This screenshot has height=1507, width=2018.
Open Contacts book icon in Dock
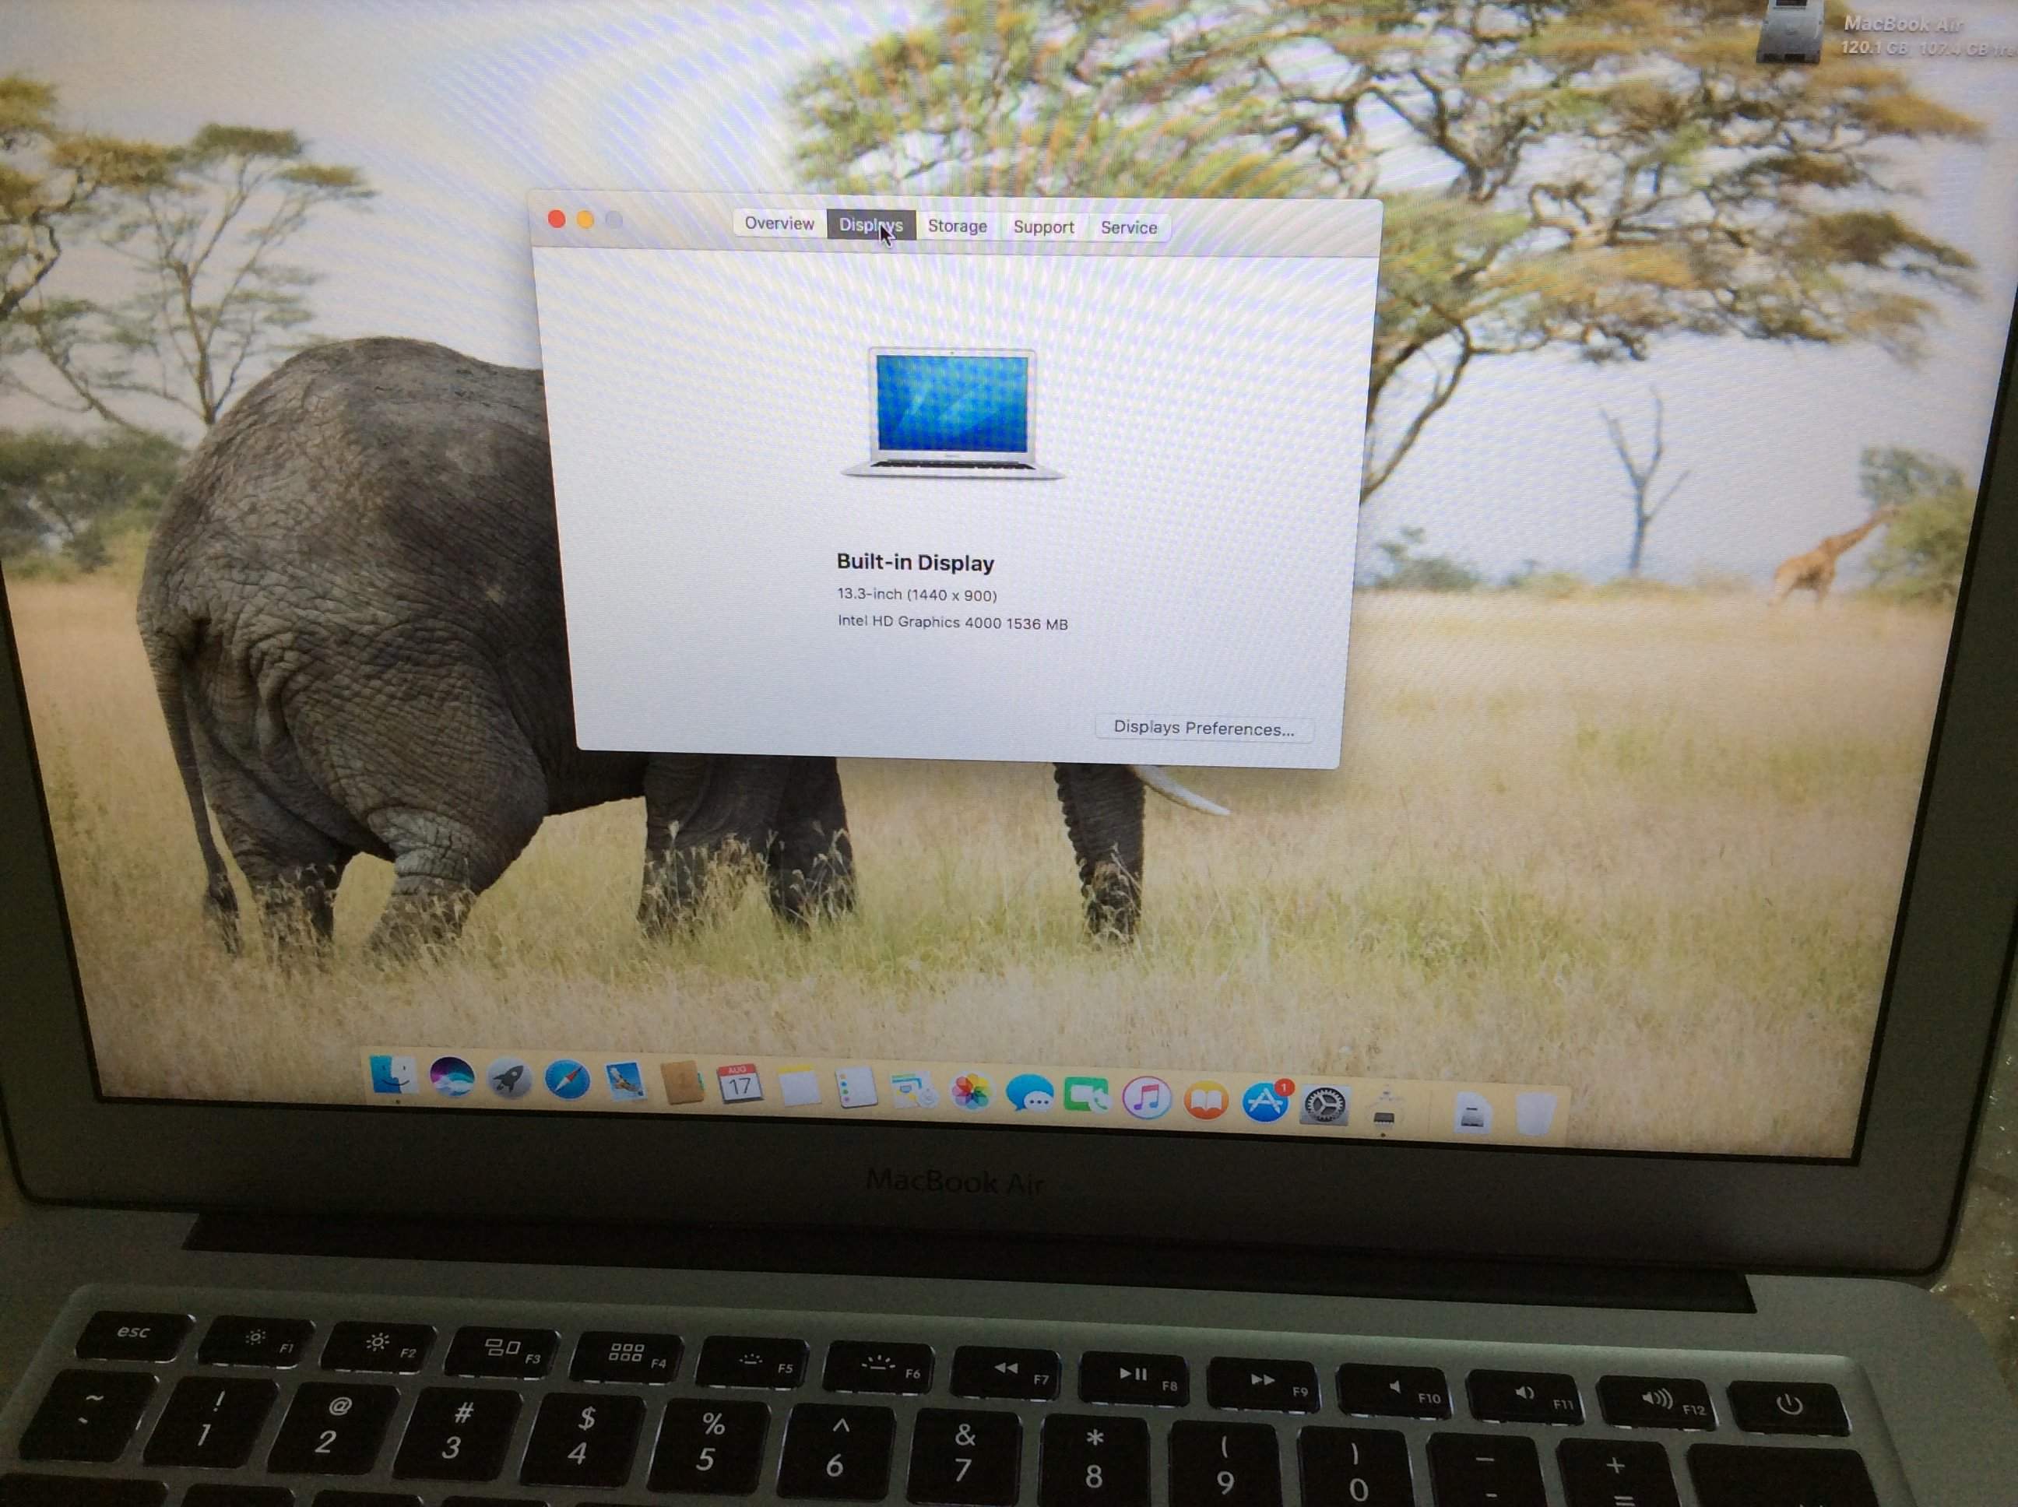tap(681, 1084)
